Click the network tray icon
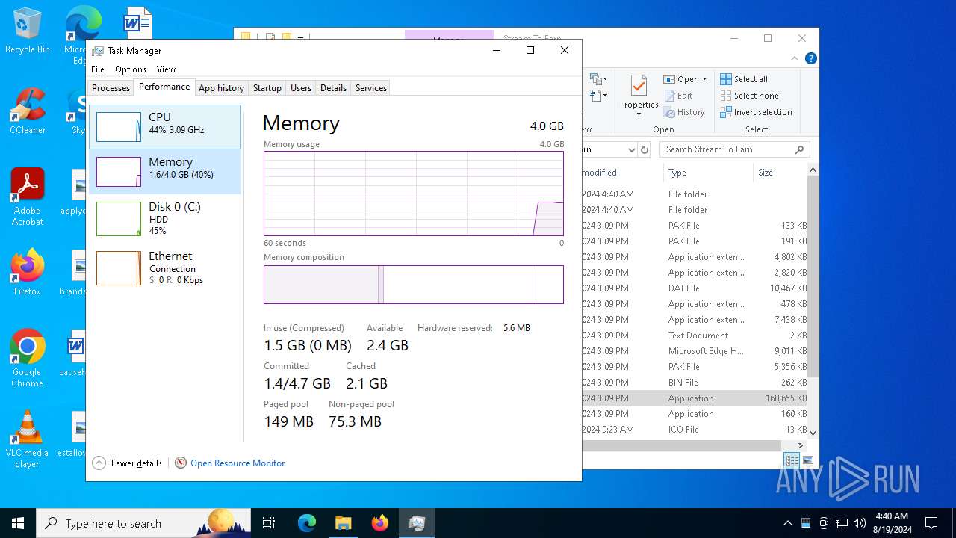This screenshot has height=538, width=956. [842, 523]
